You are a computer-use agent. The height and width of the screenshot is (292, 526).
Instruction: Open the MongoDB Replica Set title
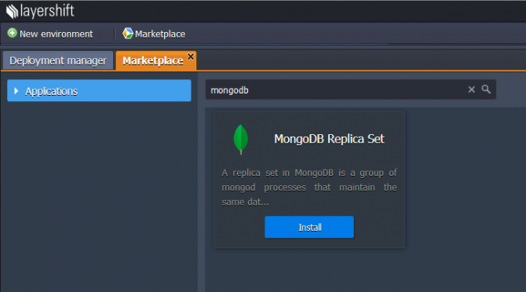[x=329, y=139]
